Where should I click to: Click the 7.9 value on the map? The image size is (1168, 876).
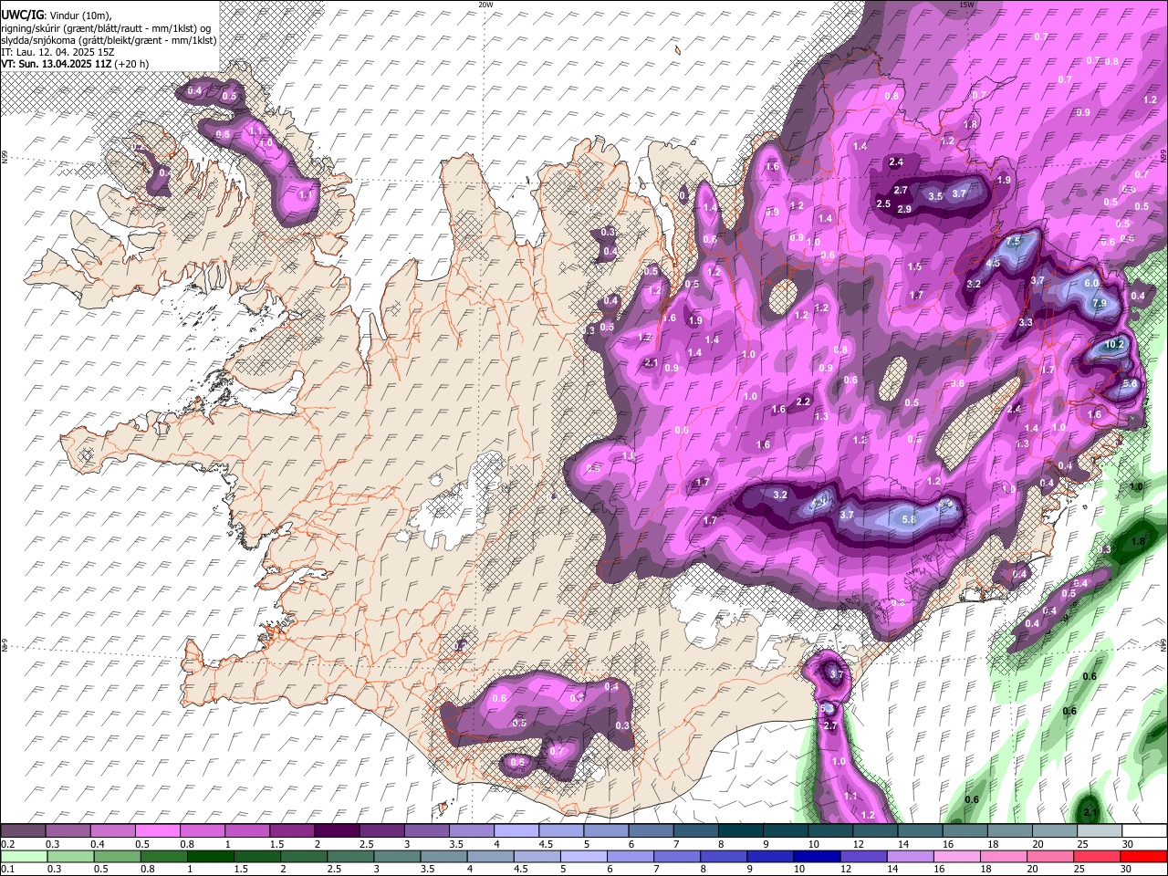click(x=1100, y=303)
